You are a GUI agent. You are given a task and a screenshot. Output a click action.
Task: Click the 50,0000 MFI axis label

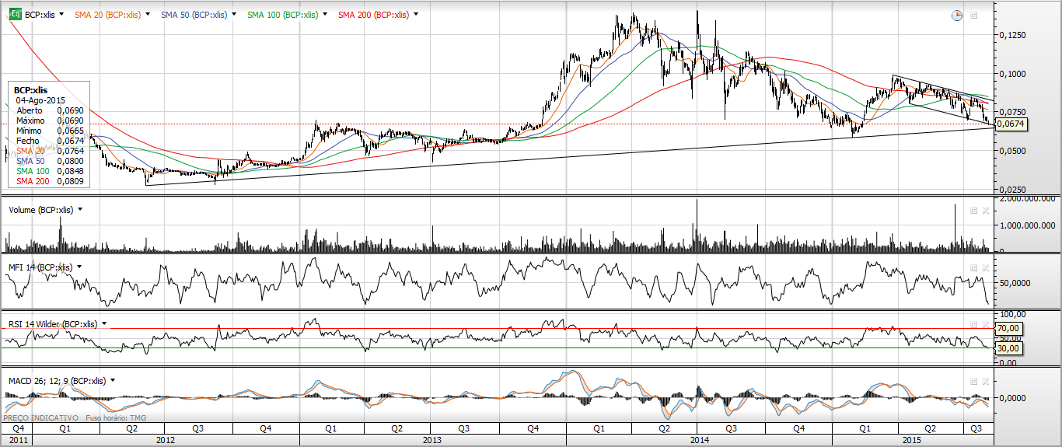tap(1014, 283)
